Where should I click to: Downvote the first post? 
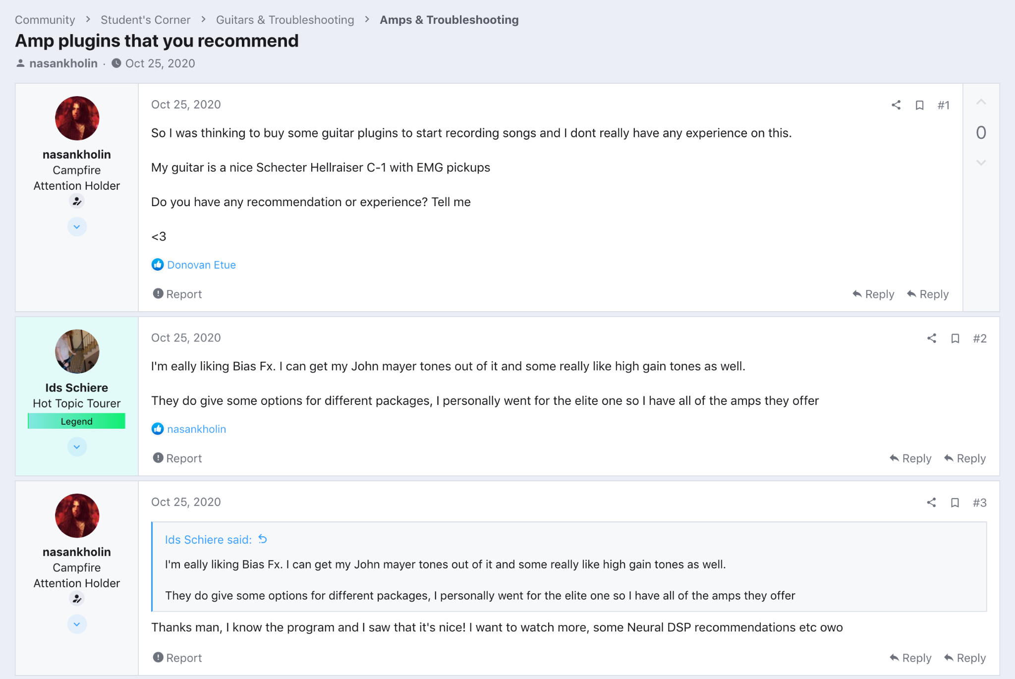pyautogui.click(x=981, y=163)
